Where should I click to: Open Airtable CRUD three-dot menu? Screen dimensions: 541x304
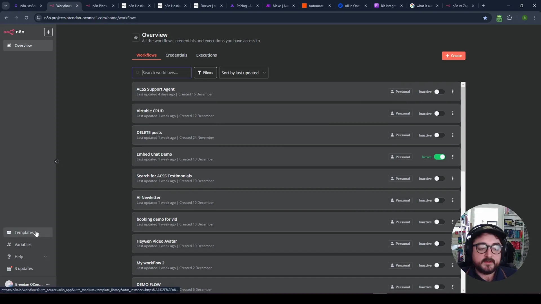pos(453,113)
